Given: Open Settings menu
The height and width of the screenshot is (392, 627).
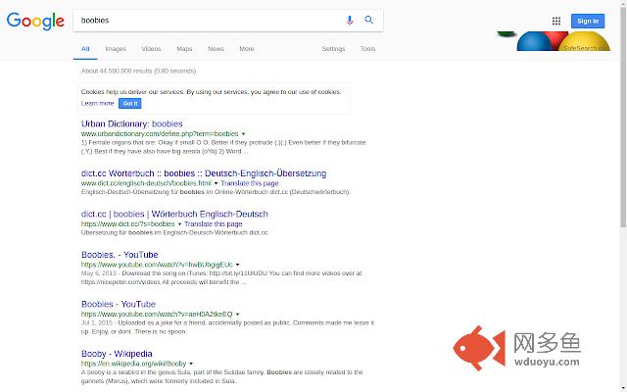Looking at the screenshot, I should click(333, 49).
